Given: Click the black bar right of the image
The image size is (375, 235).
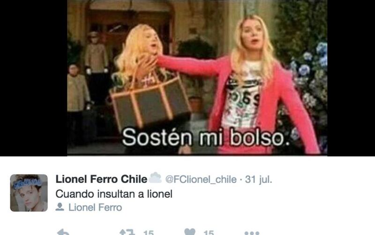Looking at the screenshot, I should coord(351,78).
